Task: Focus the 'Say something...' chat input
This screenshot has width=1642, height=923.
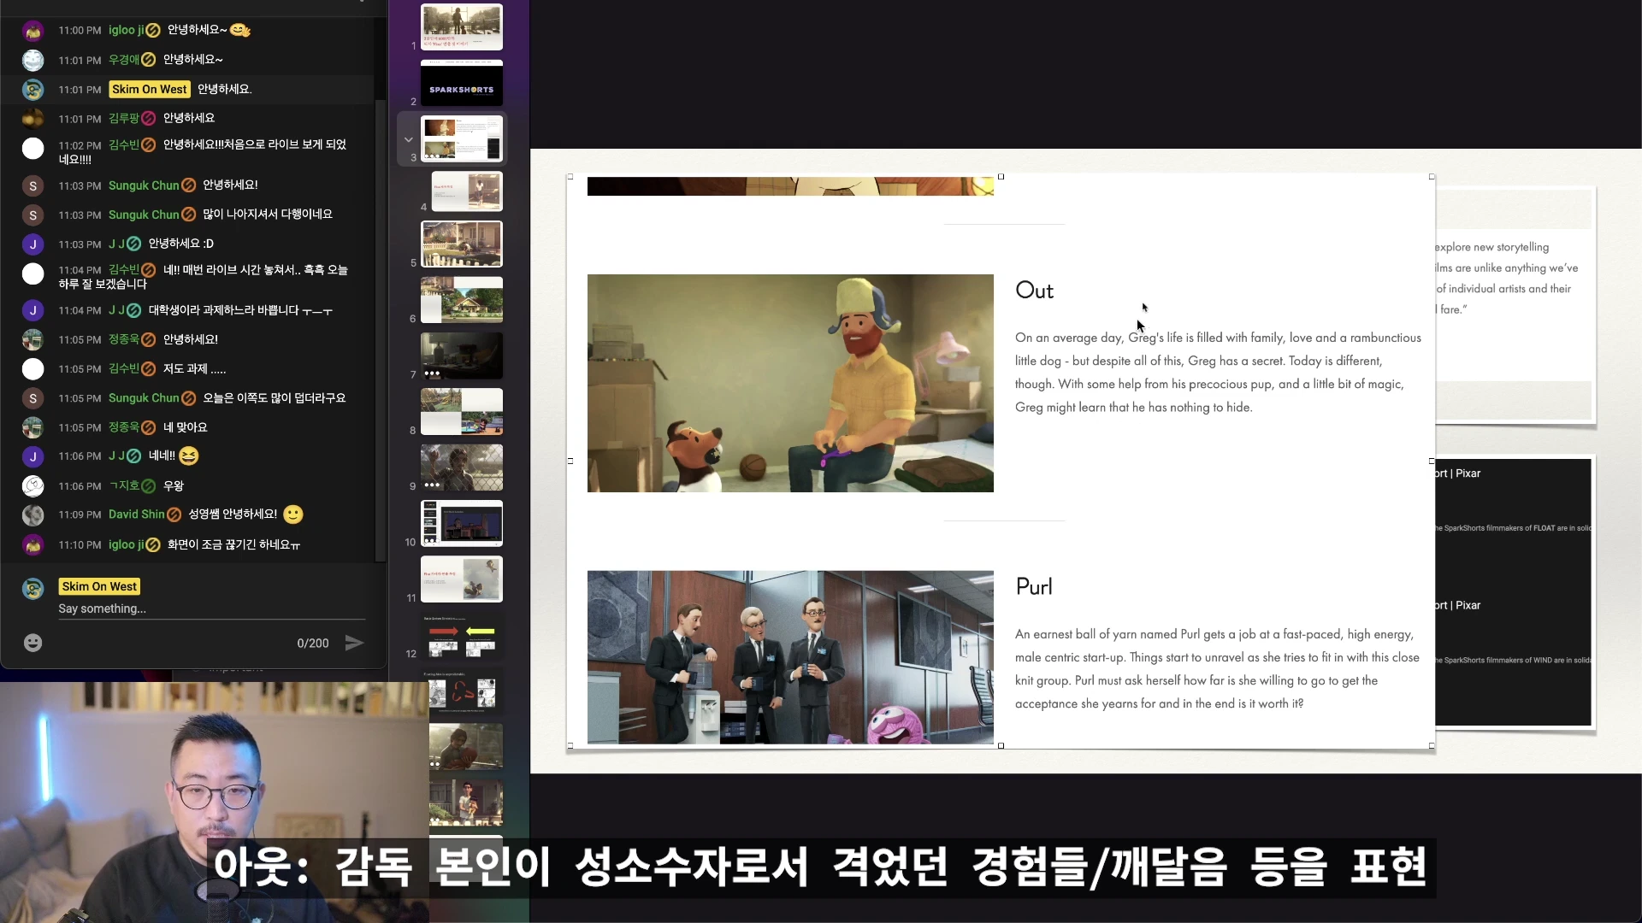Action: pyautogui.click(x=211, y=608)
